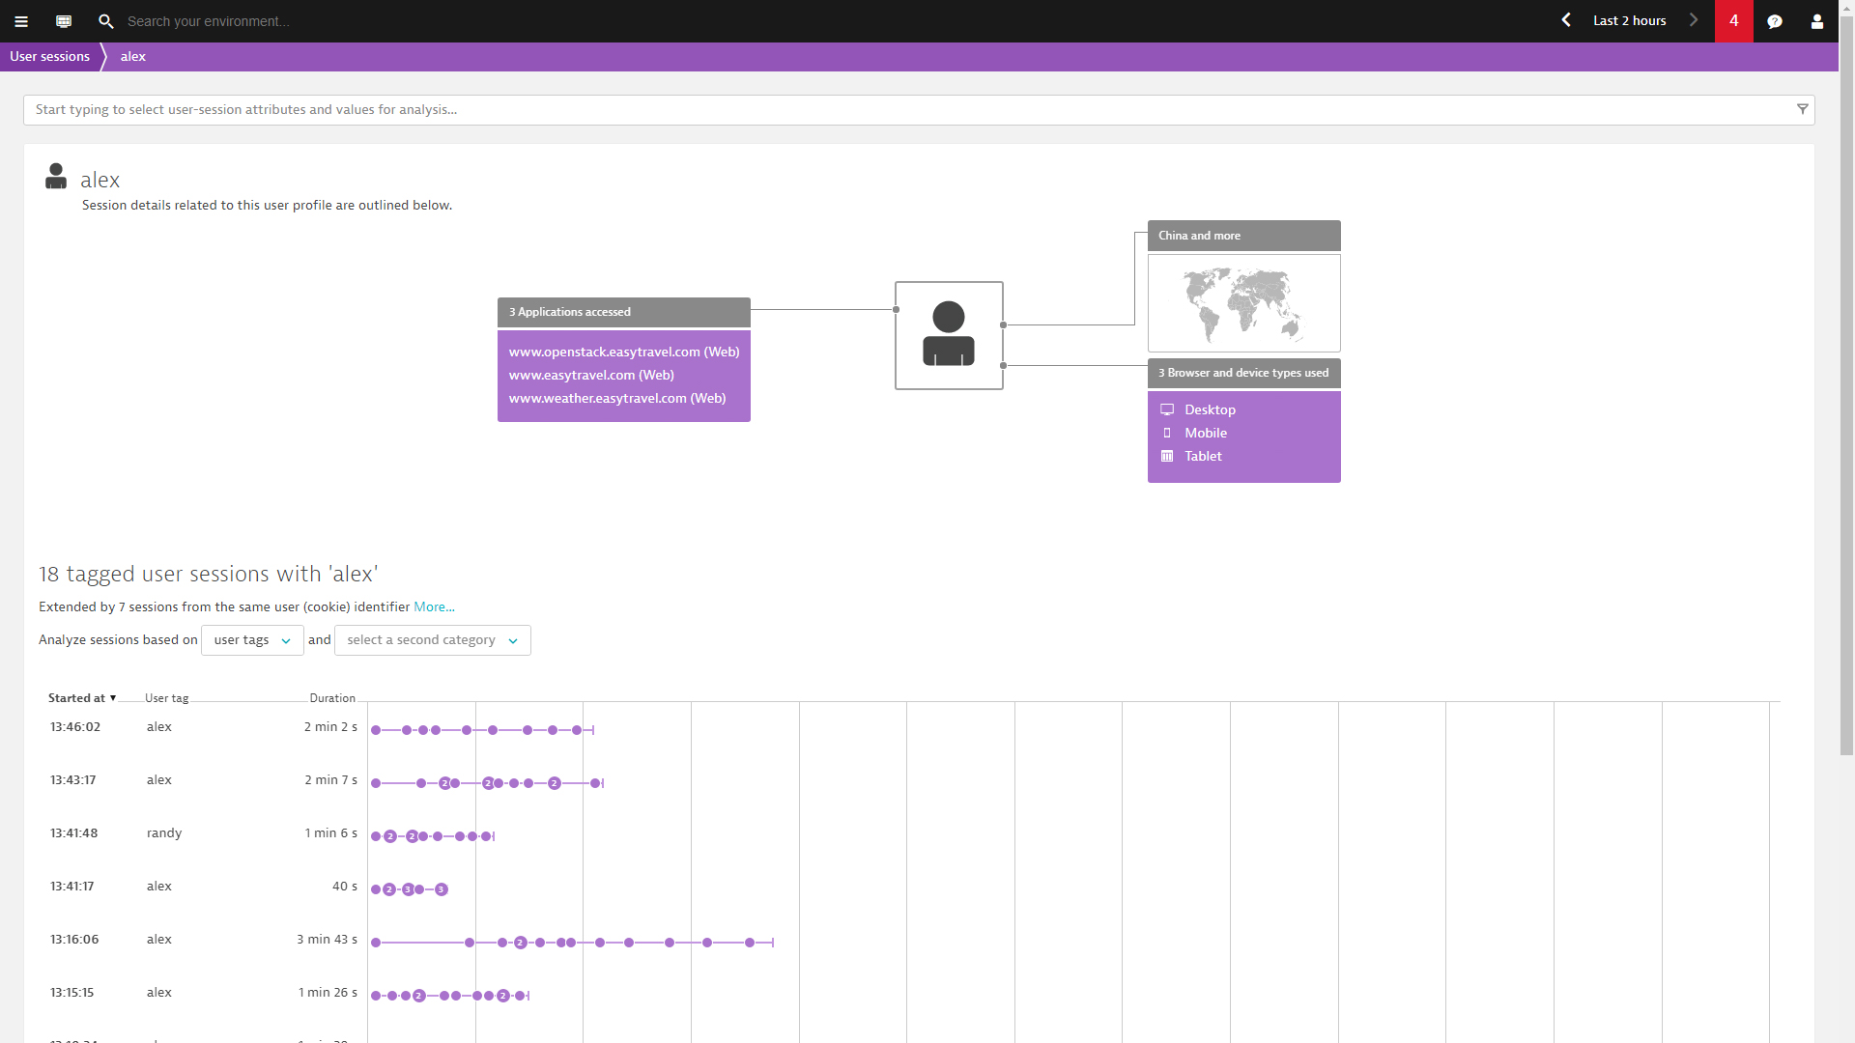Open session started at 13:46:02
The height and width of the screenshot is (1043, 1855).
click(75, 726)
